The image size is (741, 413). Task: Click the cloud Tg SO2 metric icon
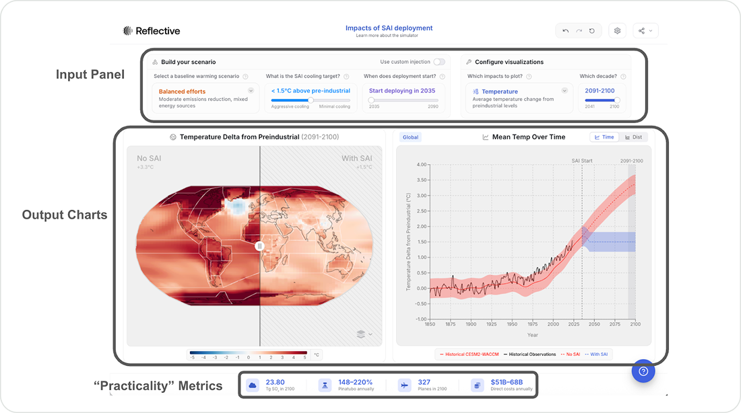point(253,385)
